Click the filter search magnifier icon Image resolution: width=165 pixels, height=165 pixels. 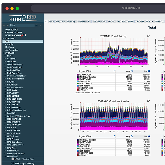click(x=37, y=25)
